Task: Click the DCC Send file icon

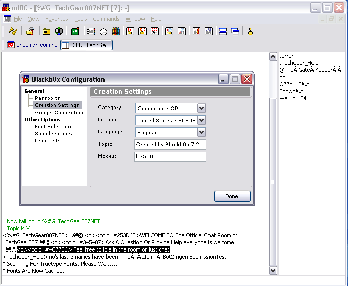Action: click(130, 31)
